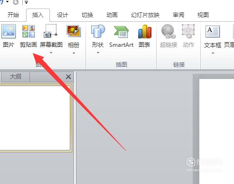Insert a Picture with the 图片 icon
Viewport: 234px width, 184px height.
coord(9,31)
